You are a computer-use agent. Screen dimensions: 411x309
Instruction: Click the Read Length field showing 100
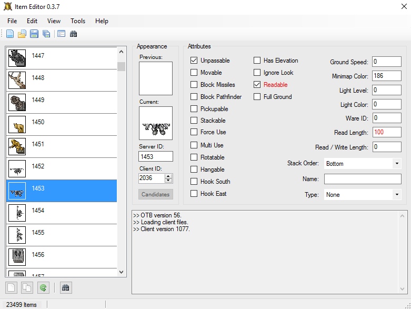click(387, 132)
